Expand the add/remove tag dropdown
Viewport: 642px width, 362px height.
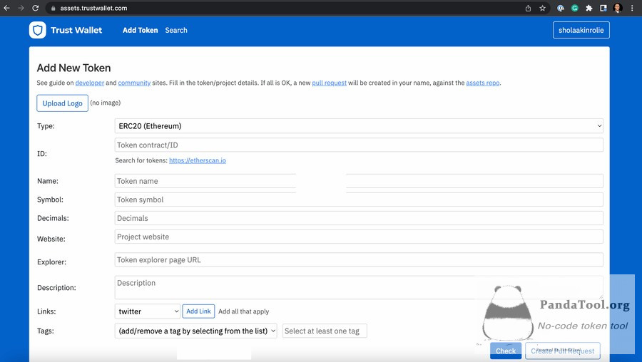pyautogui.click(x=195, y=331)
